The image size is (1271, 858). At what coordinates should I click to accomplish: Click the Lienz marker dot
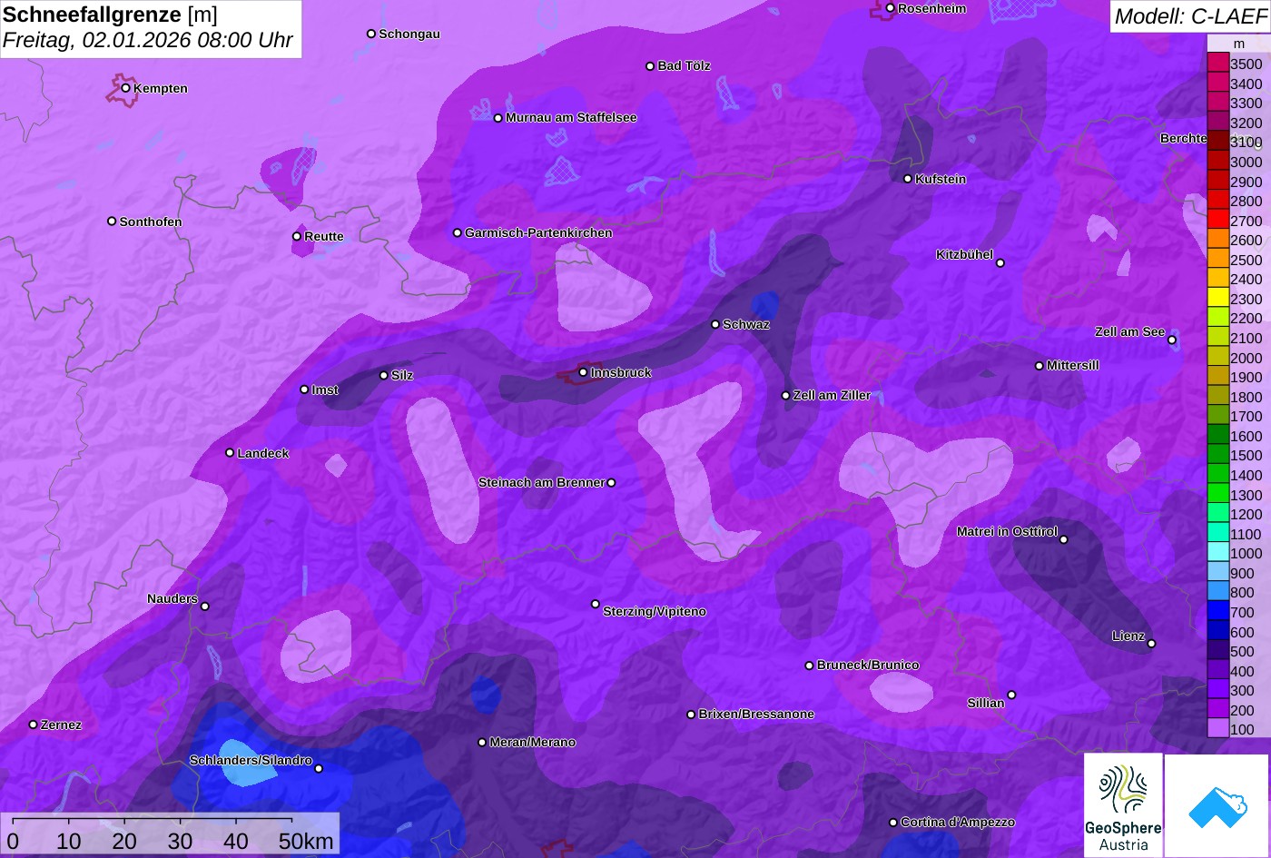(1151, 644)
